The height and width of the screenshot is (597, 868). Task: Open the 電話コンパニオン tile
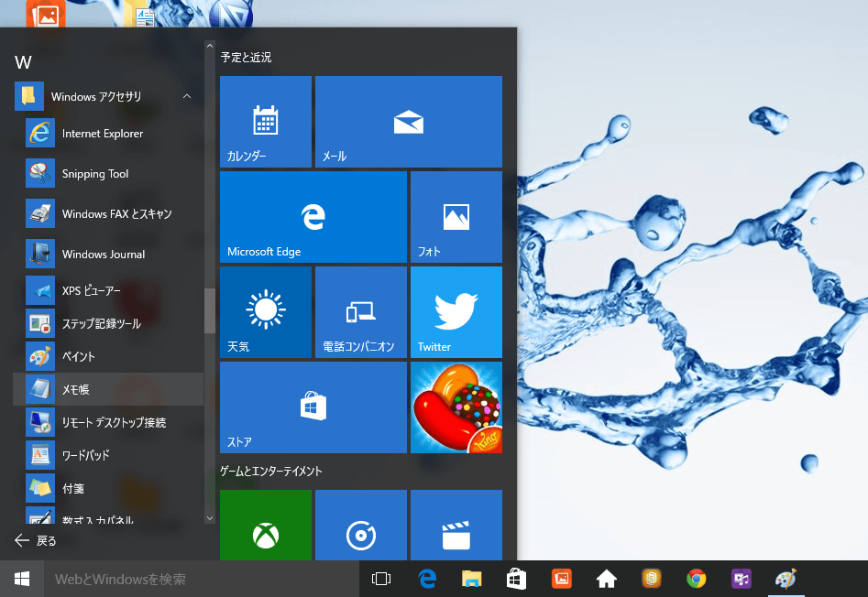[x=361, y=312]
